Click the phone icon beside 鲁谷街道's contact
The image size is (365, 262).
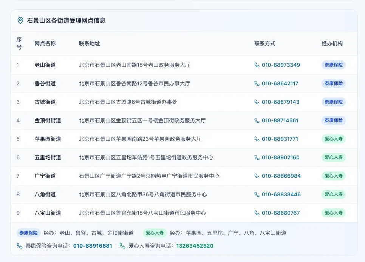coord(257,83)
